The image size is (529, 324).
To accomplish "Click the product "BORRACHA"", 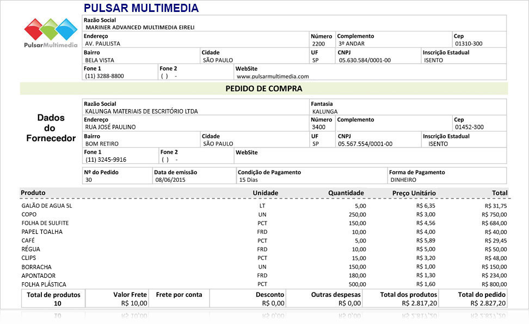I will pyautogui.click(x=36, y=267).
